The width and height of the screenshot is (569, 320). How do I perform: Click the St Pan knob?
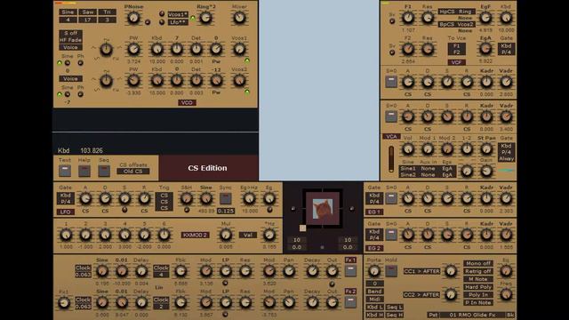(486, 148)
